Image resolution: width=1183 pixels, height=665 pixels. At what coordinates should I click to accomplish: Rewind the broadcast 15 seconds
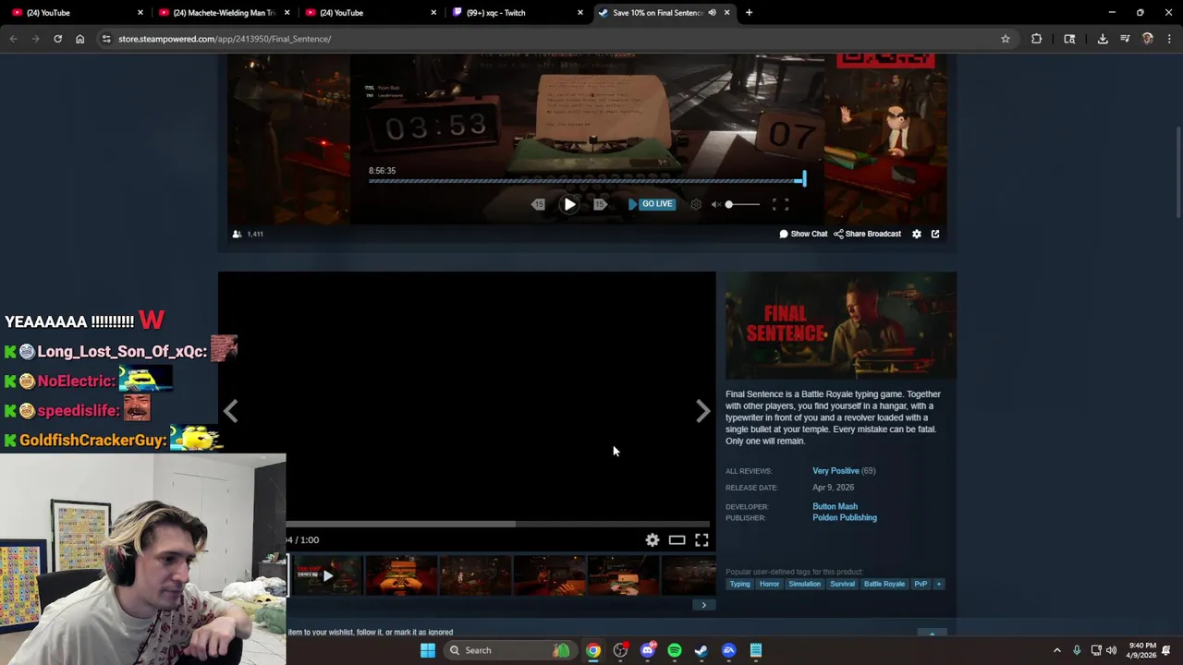click(x=538, y=204)
